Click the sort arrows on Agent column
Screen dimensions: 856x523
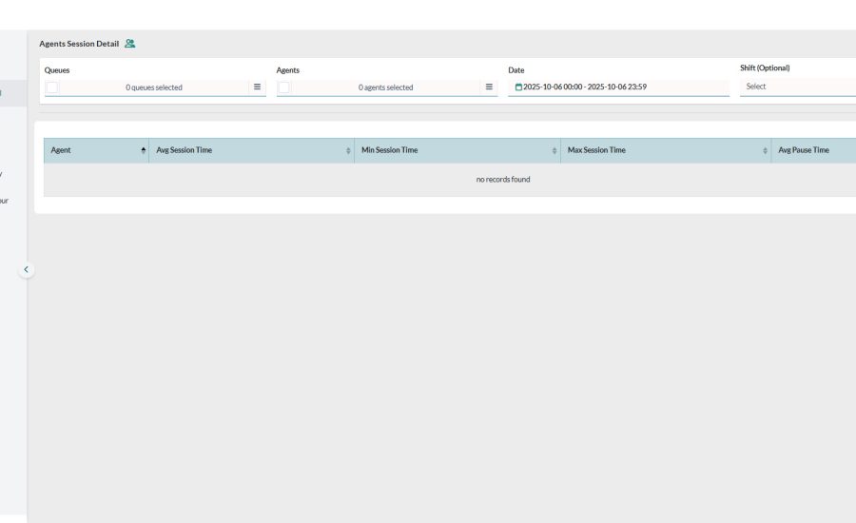coord(144,150)
